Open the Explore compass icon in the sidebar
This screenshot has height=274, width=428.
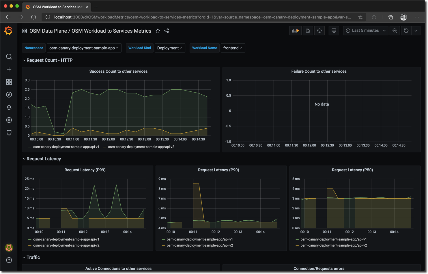pyautogui.click(x=9, y=95)
